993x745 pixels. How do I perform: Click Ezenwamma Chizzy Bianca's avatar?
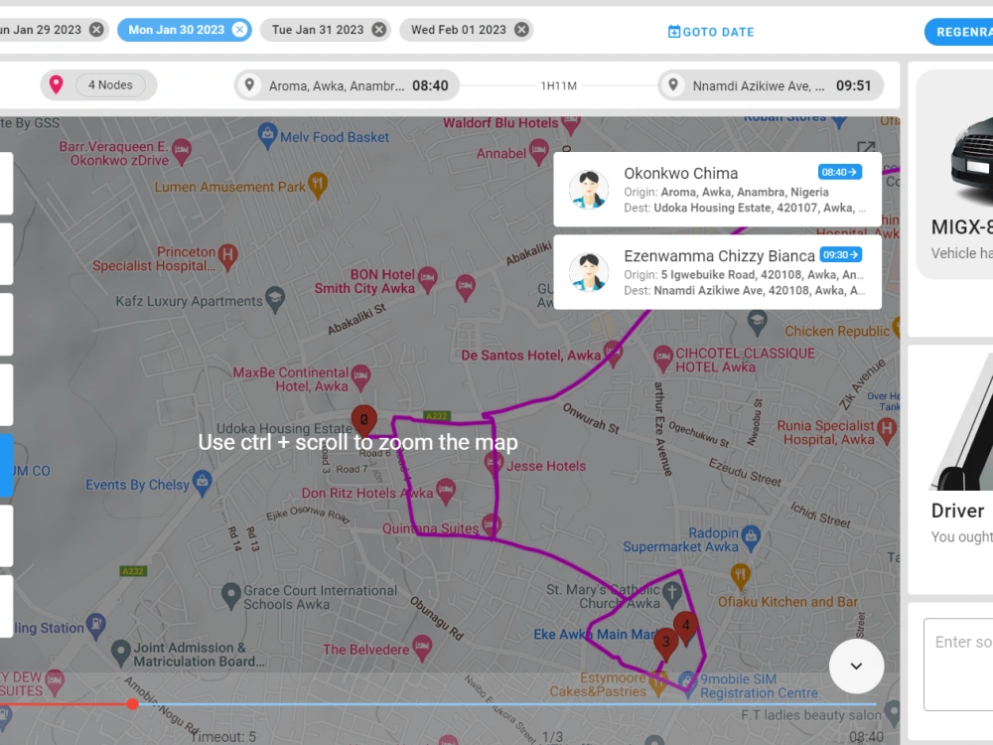pyautogui.click(x=588, y=272)
